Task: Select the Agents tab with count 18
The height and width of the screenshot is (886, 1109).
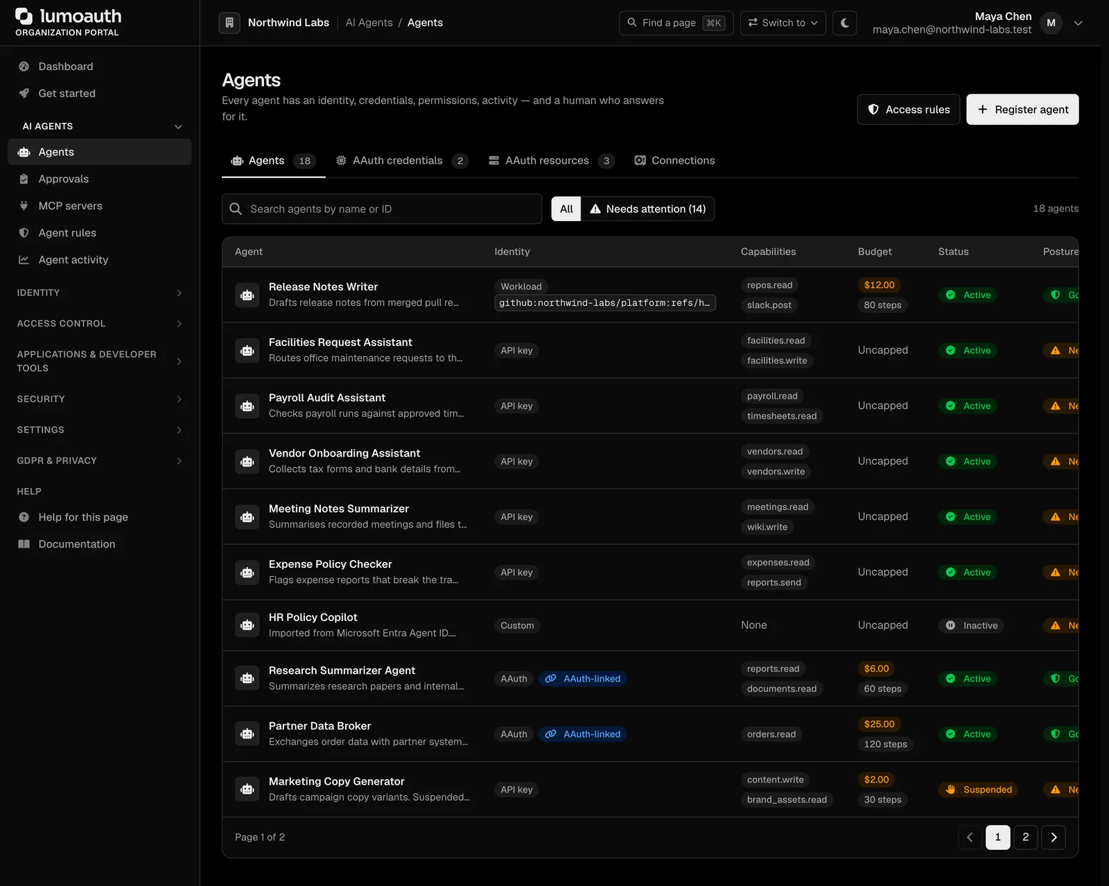Action: point(274,161)
